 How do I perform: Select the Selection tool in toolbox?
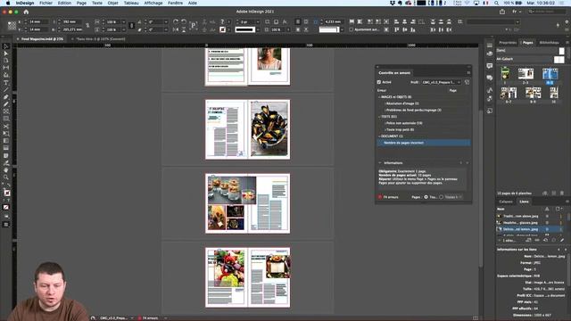click(6, 46)
